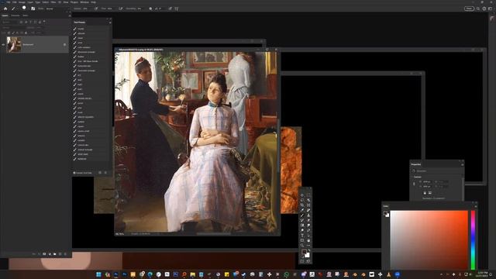Go to the Home screen icon

tap(5, 9)
